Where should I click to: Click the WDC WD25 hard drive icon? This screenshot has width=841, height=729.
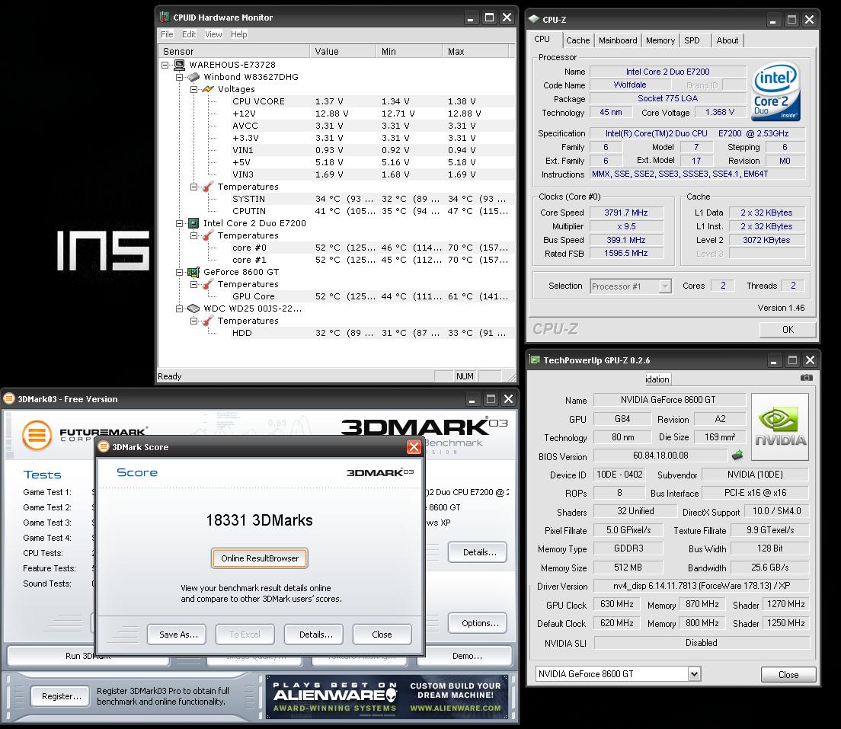click(x=193, y=309)
